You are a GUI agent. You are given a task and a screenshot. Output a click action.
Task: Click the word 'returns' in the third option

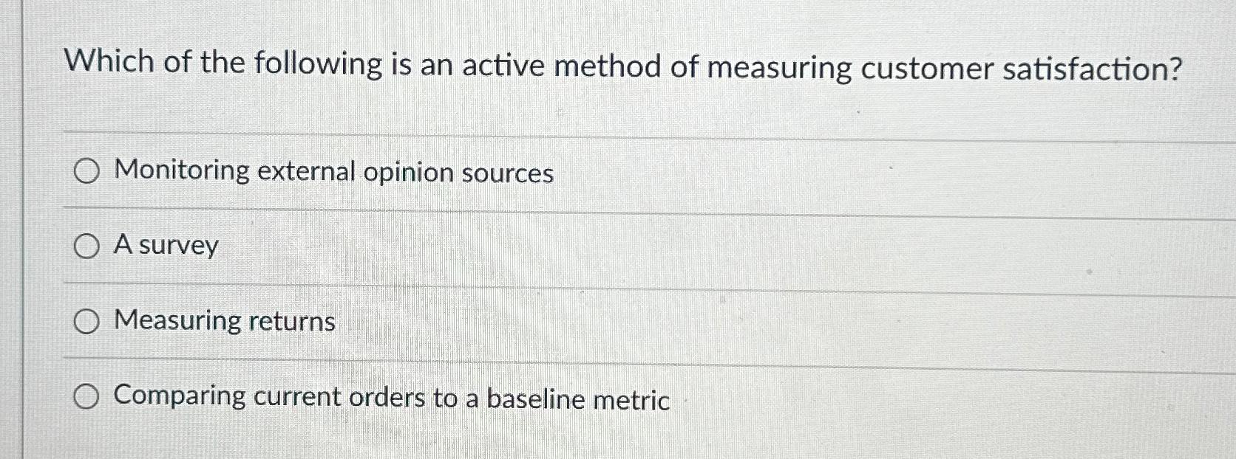pyautogui.click(x=294, y=322)
